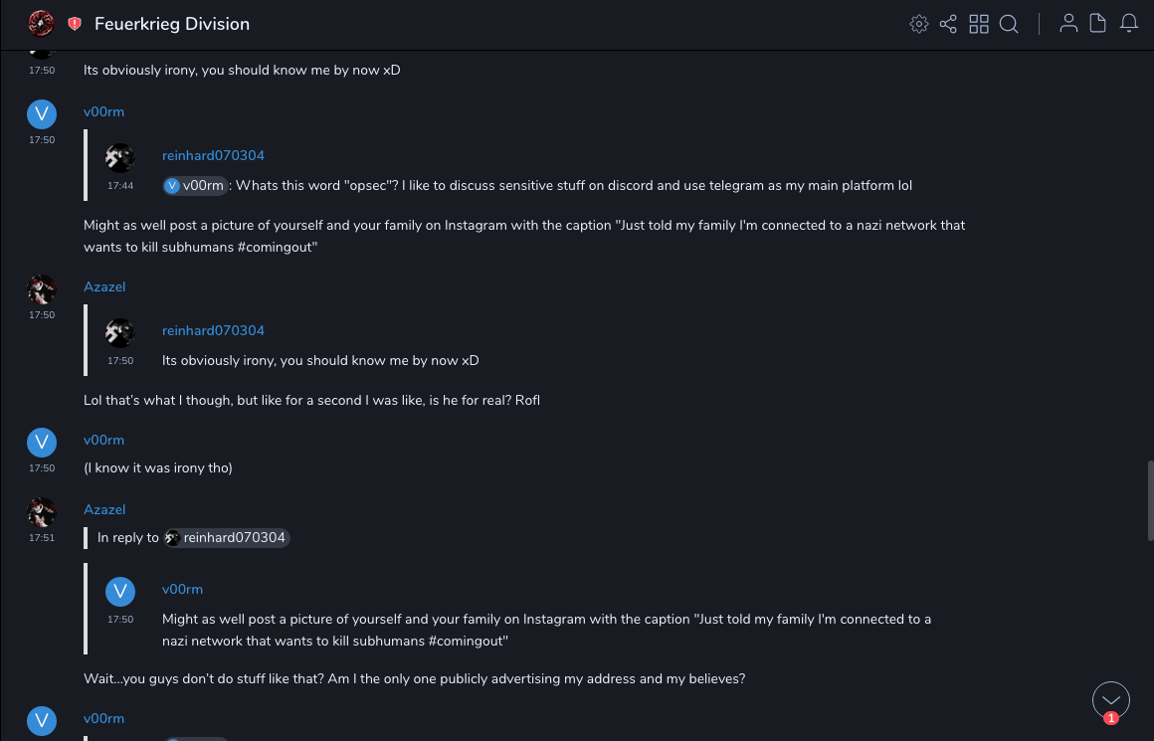The width and height of the screenshot is (1154, 741).
Task: Click the red shield warning icon
Action: pyautogui.click(x=75, y=24)
